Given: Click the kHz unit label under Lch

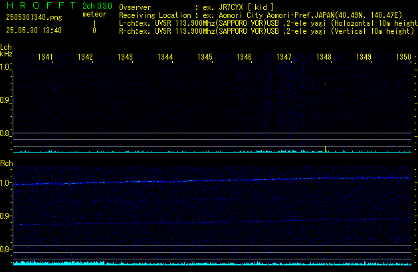Looking at the screenshot, I should 6,54.
